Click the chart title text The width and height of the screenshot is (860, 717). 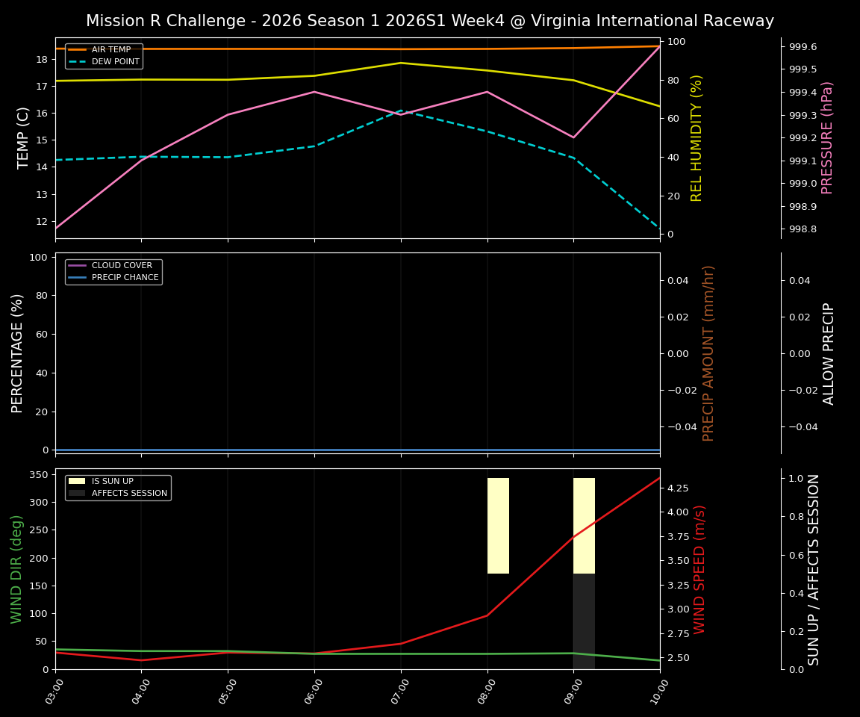click(430, 21)
